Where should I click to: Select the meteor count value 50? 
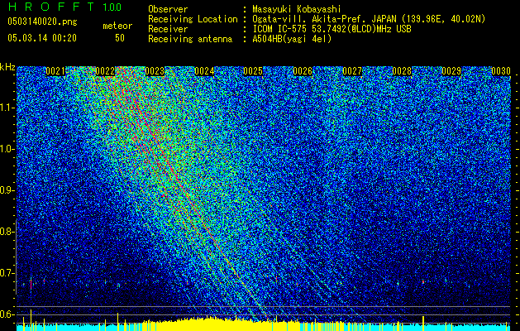(x=120, y=38)
